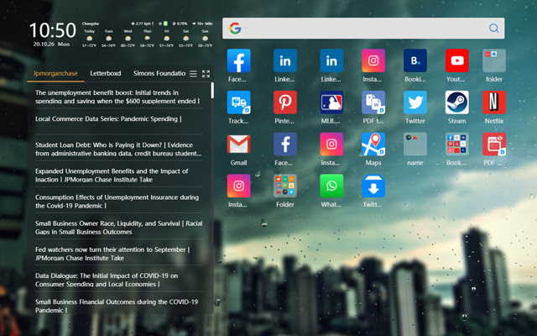
Task: Launch the WhatsApp shortcut
Action: (x=331, y=186)
